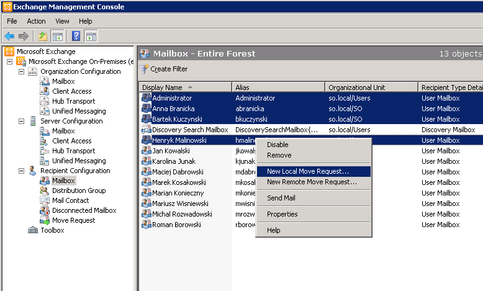
Task: Select Unified Messaging under Organization Configuration
Action: tap(79, 111)
